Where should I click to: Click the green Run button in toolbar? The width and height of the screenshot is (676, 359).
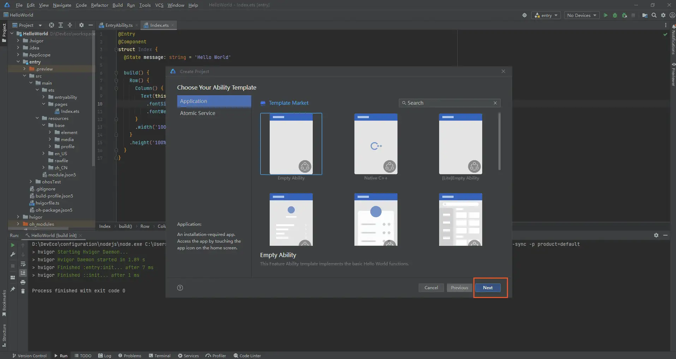(x=606, y=15)
